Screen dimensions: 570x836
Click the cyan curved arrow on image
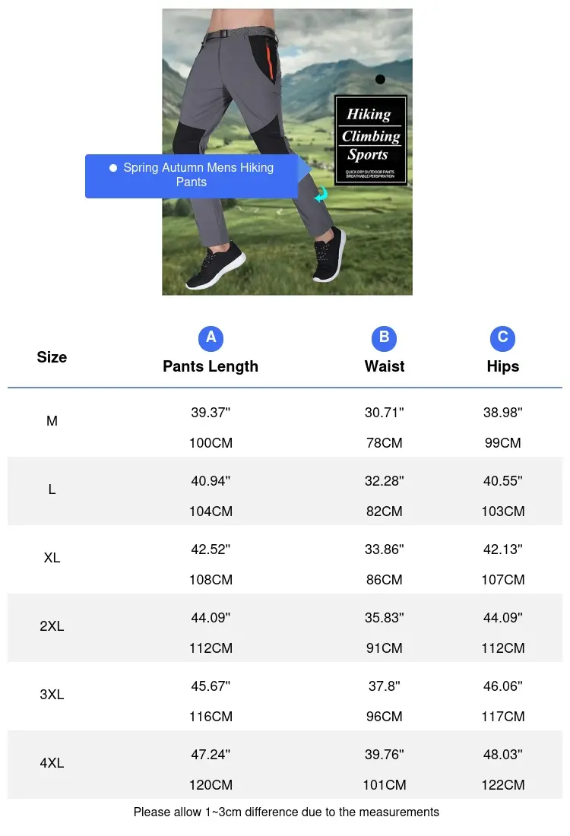321,195
